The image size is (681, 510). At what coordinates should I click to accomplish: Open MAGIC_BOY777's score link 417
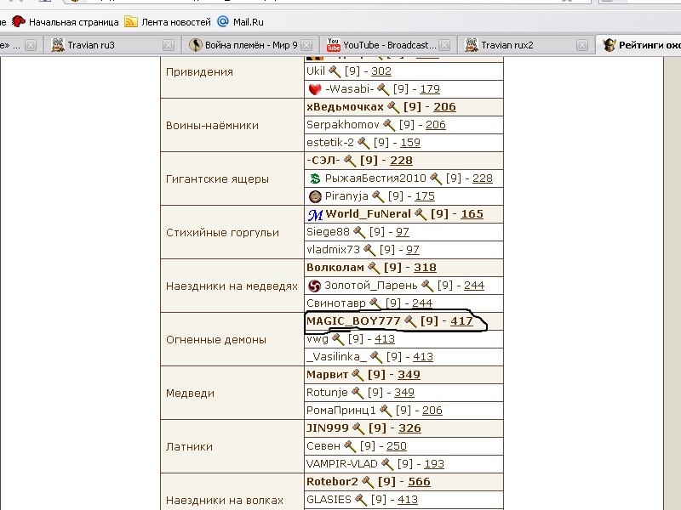[x=461, y=321]
